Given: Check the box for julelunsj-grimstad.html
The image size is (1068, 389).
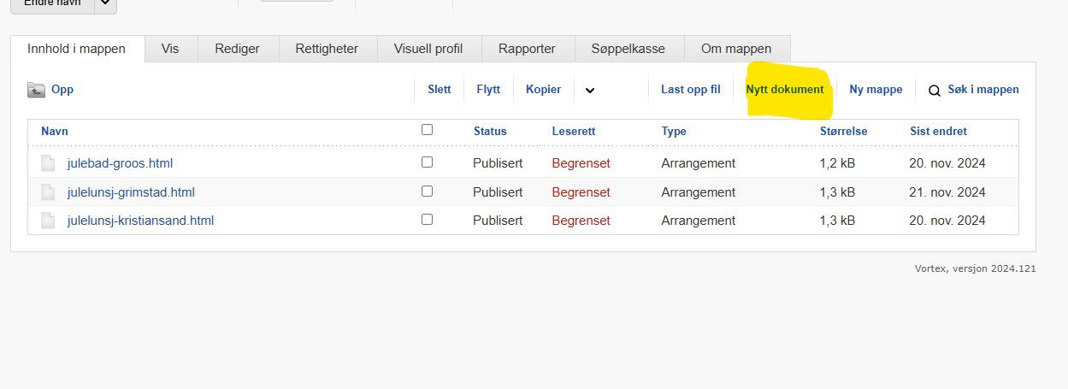Looking at the screenshot, I should [x=428, y=191].
